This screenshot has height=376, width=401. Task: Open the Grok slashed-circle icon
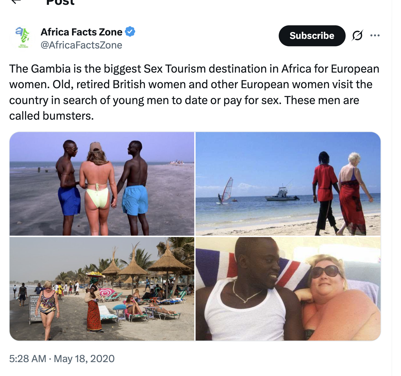pos(357,35)
